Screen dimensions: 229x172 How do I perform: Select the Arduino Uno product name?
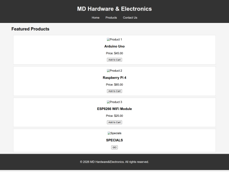pyautogui.click(x=114, y=46)
